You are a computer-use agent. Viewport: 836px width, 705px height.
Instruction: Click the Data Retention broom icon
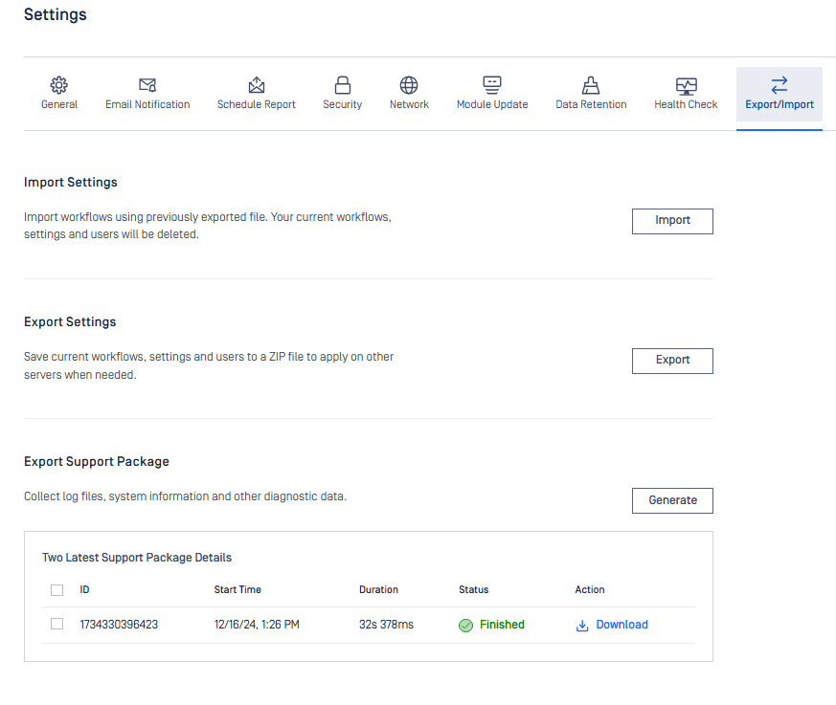point(591,85)
